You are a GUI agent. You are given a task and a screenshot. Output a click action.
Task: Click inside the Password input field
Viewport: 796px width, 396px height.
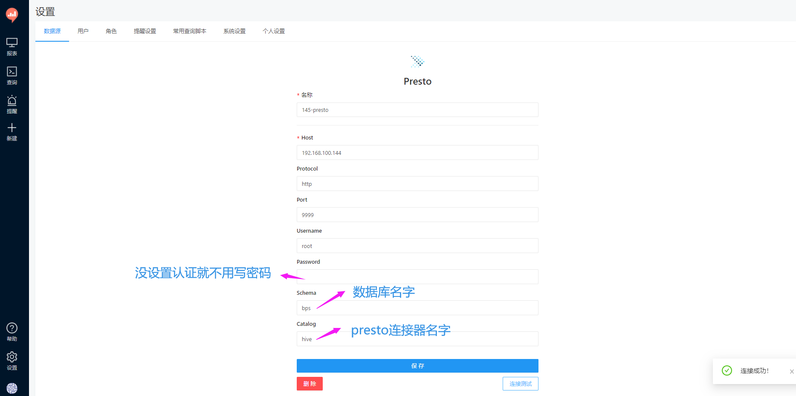point(417,276)
